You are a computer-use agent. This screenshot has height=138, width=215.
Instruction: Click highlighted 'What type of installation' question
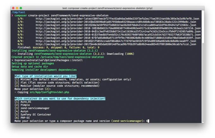pos(46,76)
